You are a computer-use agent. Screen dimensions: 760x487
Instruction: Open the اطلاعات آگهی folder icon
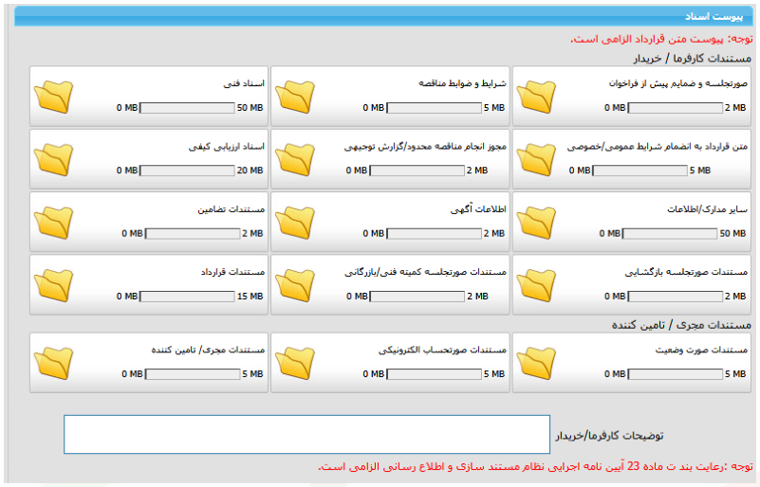295,223
